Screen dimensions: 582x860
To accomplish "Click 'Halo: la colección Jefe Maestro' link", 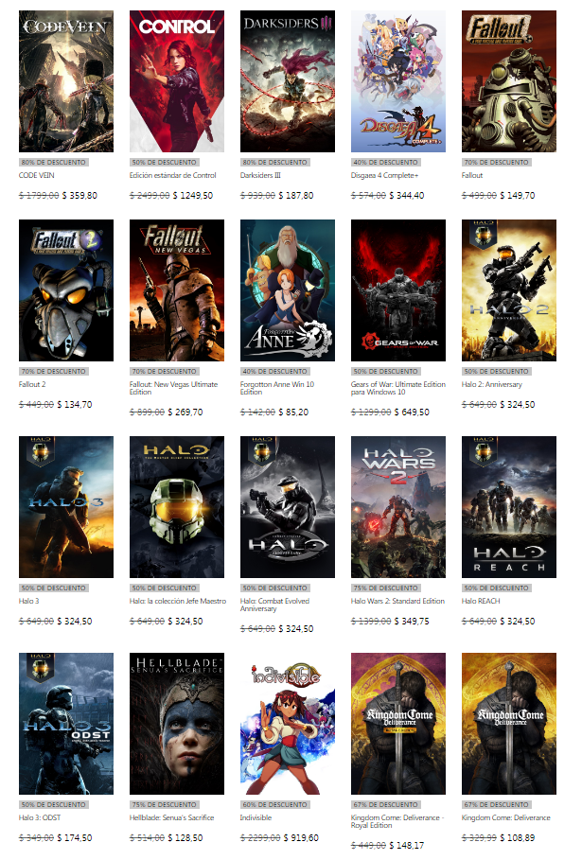I will pos(178,601).
